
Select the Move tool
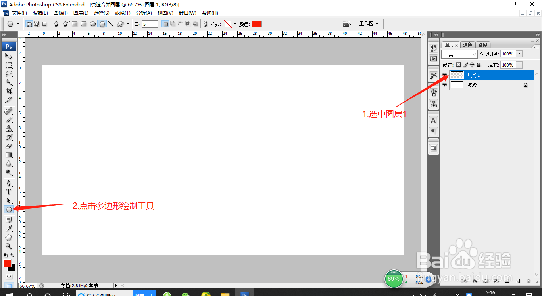point(9,56)
